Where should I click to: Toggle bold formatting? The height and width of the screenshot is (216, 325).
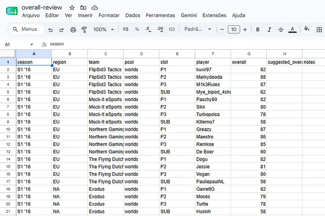(258, 29)
